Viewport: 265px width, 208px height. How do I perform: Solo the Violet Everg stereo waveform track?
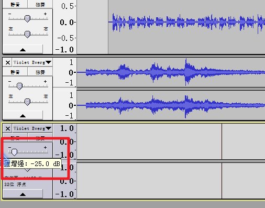click(x=40, y=72)
